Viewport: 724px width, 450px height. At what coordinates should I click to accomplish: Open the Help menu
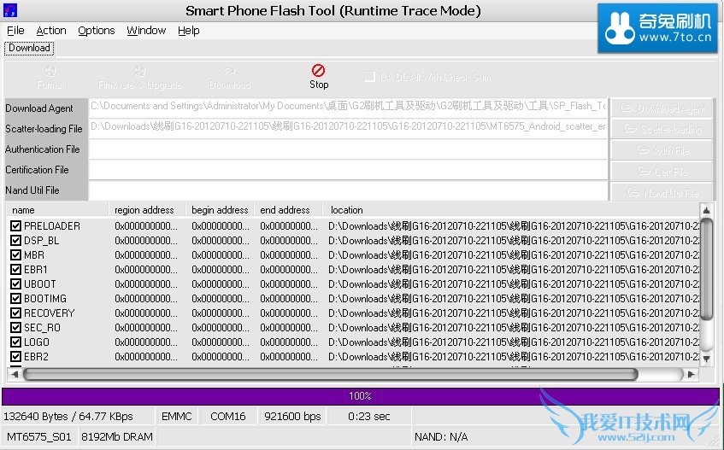pos(189,31)
